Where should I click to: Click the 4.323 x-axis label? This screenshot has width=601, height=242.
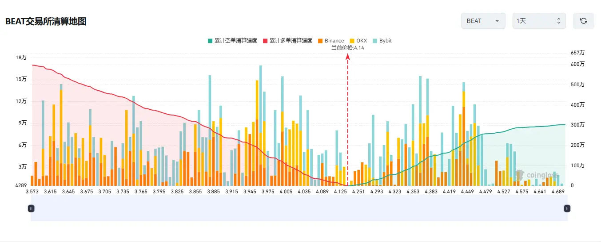tap(394, 192)
